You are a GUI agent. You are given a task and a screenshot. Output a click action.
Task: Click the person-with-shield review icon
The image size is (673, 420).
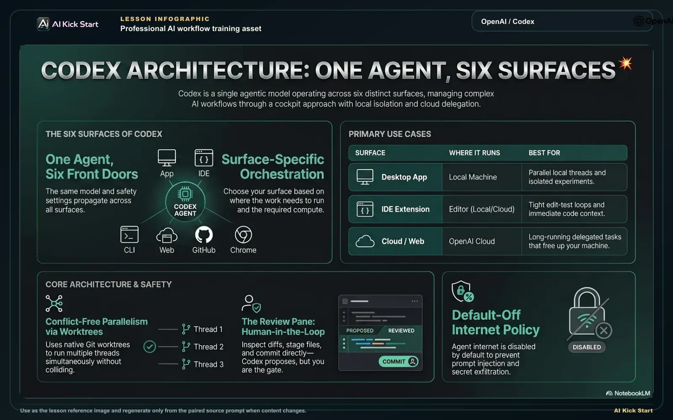point(251,304)
